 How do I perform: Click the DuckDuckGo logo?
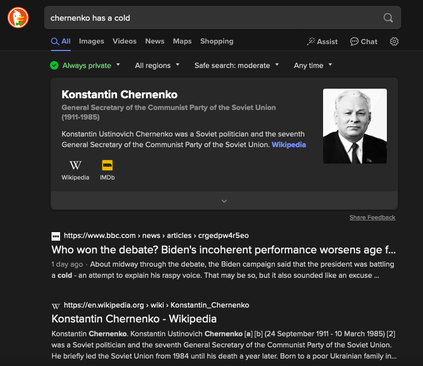click(18, 18)
